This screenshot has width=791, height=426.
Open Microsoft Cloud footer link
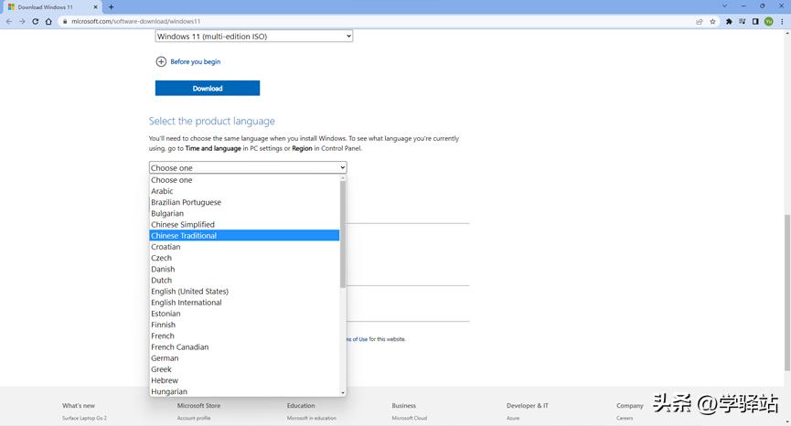pos(409,418)
